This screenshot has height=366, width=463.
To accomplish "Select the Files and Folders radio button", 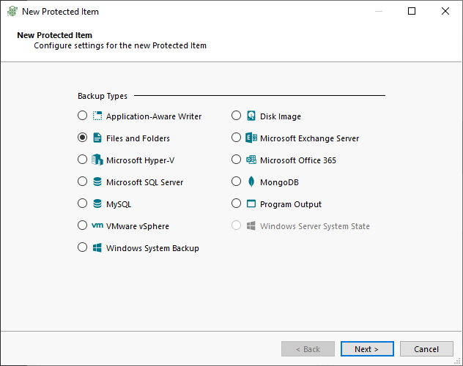I will (82, 138).
